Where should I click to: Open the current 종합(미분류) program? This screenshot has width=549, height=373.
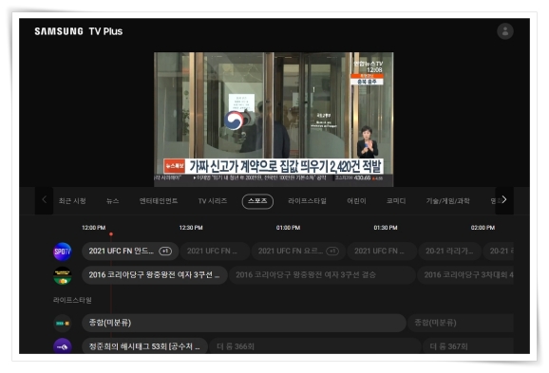point(244,323)
